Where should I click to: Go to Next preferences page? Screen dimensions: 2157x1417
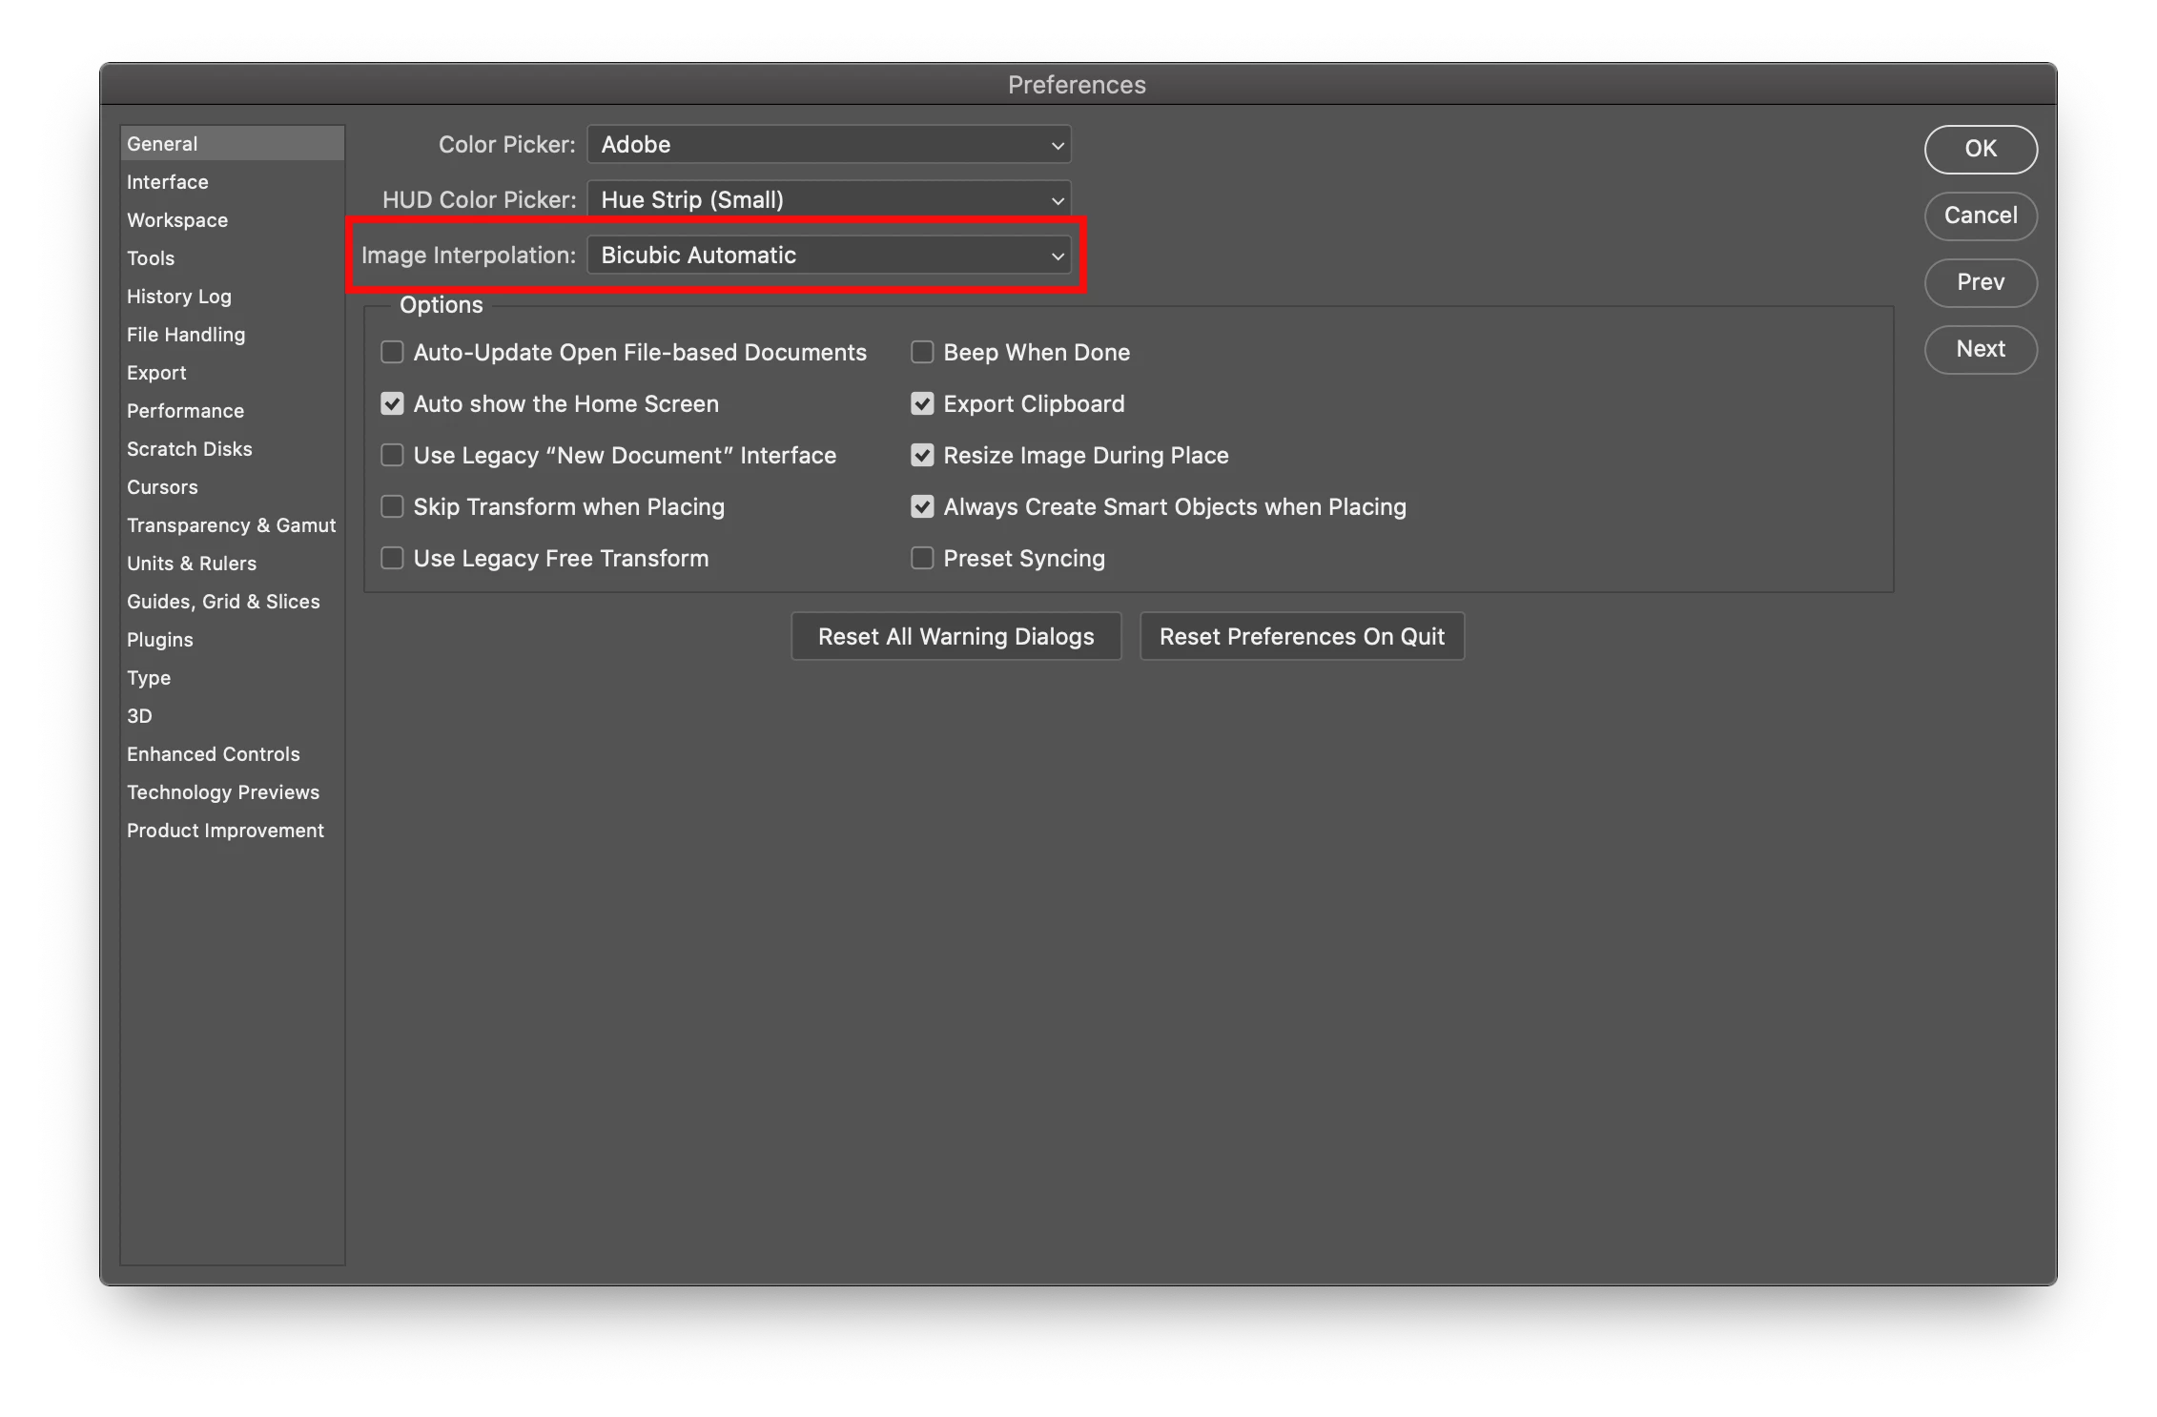point(1981,349)
